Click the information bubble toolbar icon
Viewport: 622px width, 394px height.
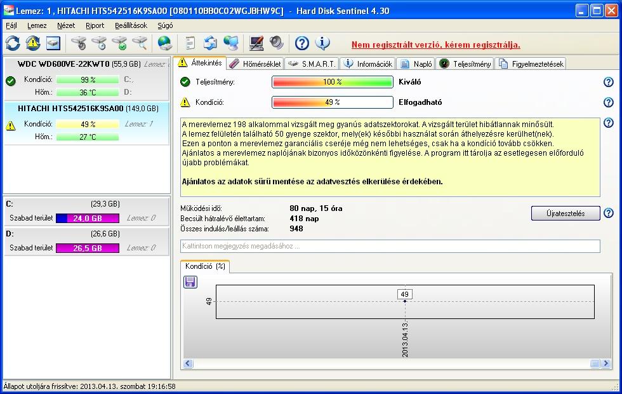coord(322,43)
